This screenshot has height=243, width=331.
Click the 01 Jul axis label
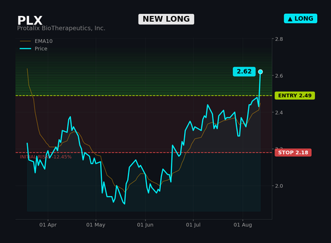point(193,225)
